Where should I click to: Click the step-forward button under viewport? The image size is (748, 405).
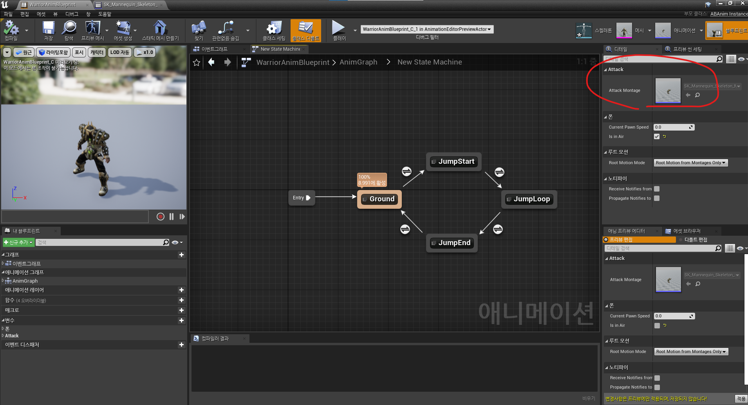coord(182,217)
